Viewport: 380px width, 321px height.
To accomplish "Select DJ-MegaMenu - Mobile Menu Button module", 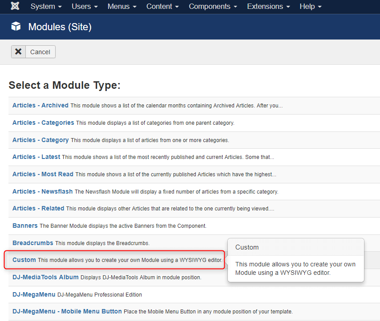I will 67,311.
